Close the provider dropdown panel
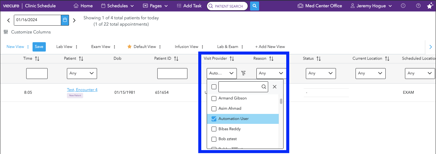The height and width of the screenshot is (154, 436). pyautogui.click(x=274, y=87)
